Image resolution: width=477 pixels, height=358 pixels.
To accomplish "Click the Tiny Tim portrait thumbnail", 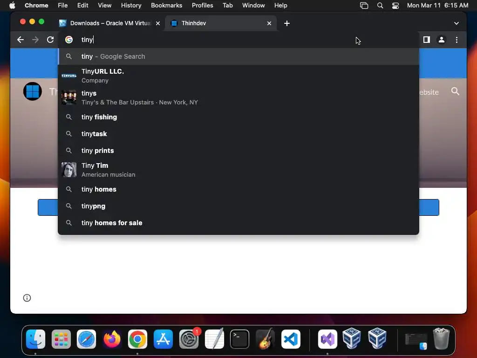I will (x=69, y=170).
